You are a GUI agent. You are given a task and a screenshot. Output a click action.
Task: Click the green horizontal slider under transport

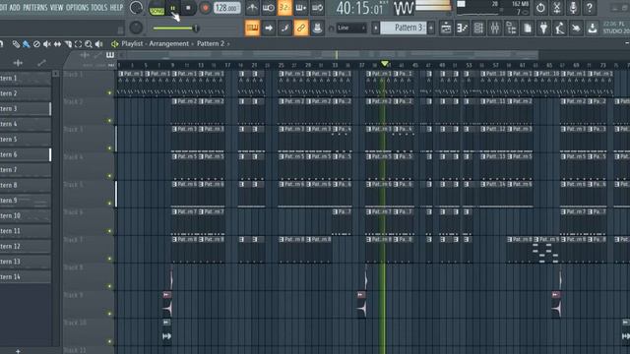[175, 29]
